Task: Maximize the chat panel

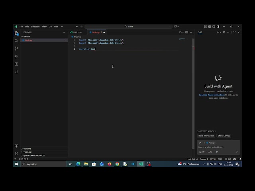Action: [235, 32]
